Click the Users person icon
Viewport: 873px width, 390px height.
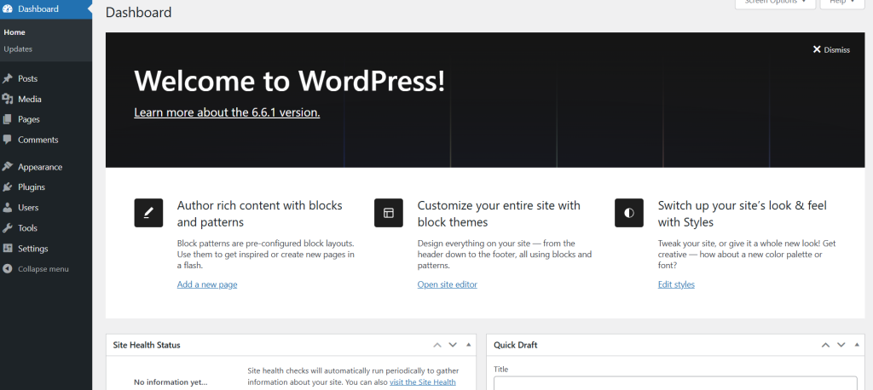pos(7,208)
